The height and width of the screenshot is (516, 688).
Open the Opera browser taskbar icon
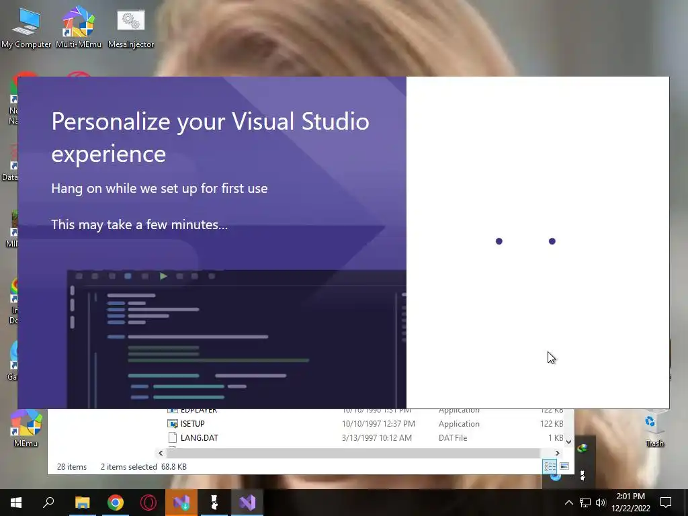148,503
